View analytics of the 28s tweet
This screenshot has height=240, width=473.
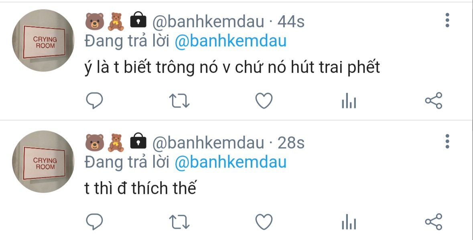click(349, 222)
